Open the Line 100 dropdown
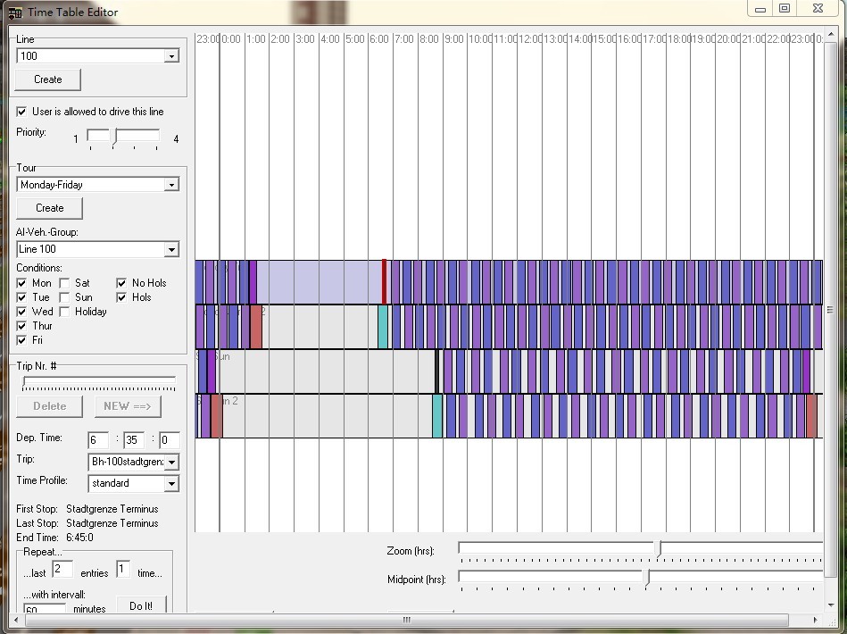This screenshot has height=634, width=847. [170, 56]
